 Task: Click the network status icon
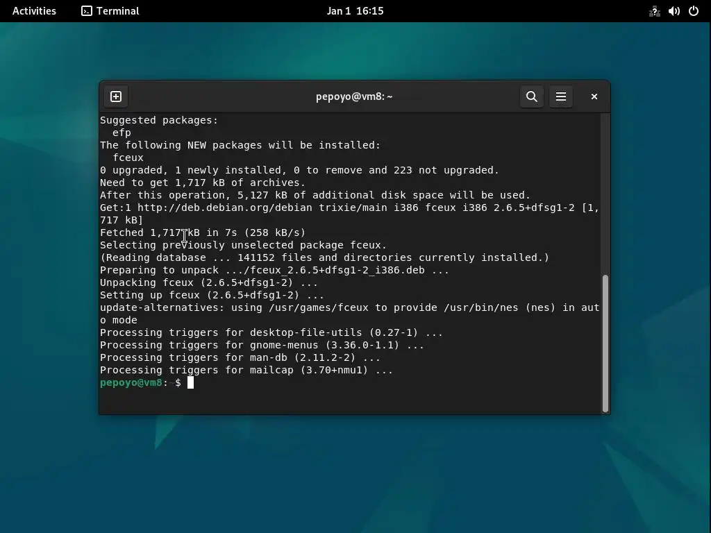(x=654, y=11)
